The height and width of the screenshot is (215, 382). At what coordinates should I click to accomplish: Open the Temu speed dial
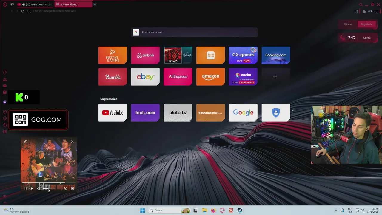coord(211,55)
